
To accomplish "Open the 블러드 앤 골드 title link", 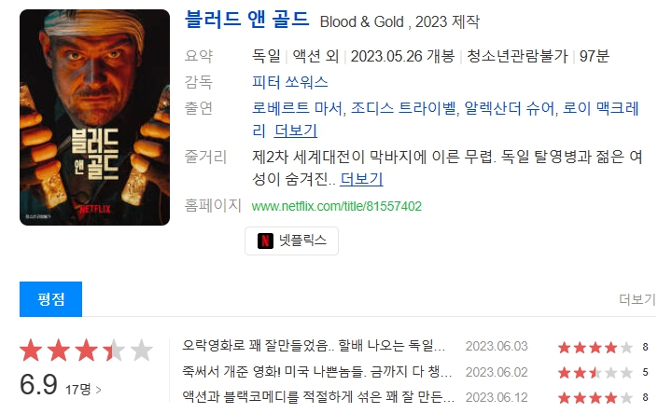I will (246, 20).
